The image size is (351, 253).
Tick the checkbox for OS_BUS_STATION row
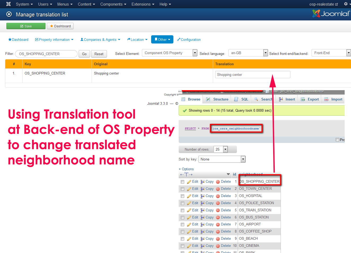[182, 217]
